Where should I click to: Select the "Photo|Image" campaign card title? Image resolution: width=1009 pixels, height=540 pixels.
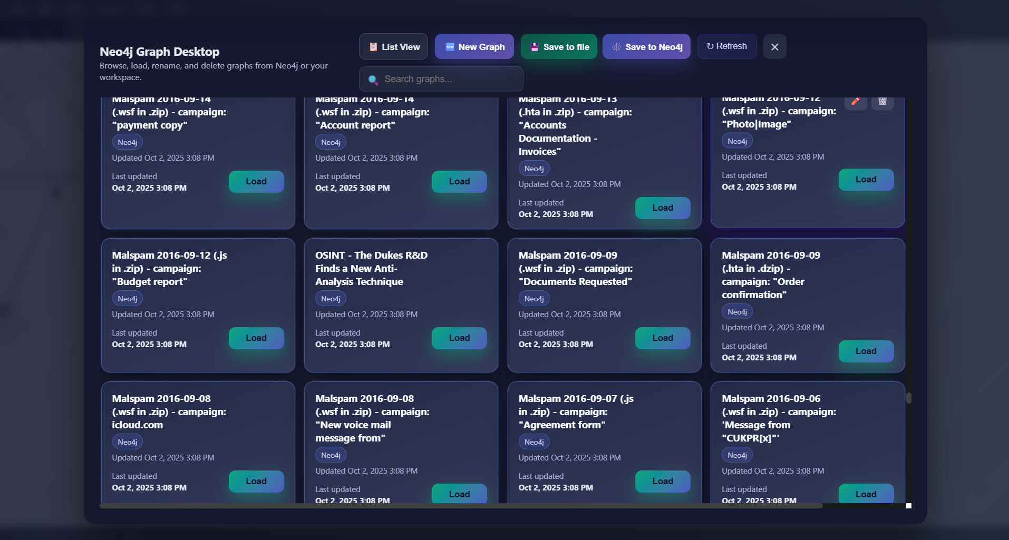779,113
